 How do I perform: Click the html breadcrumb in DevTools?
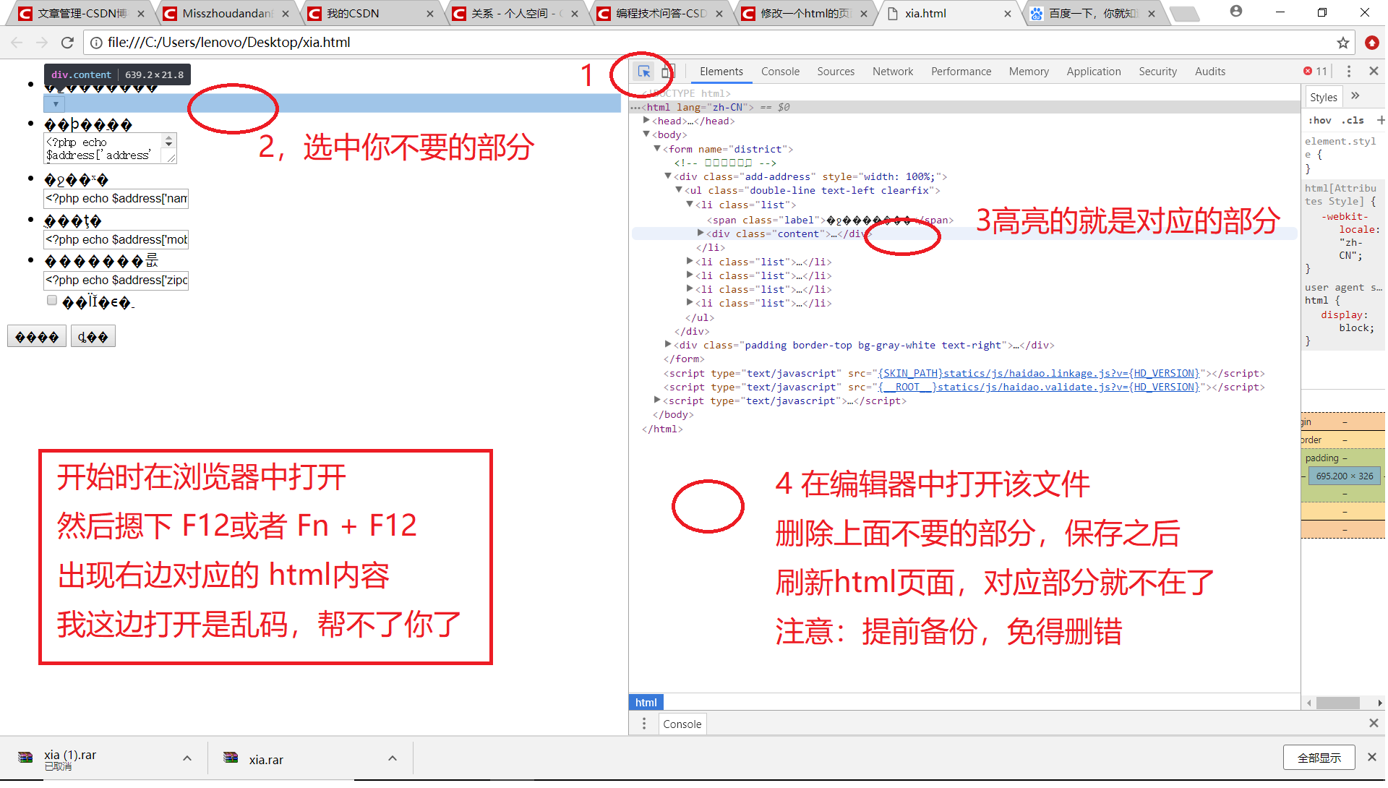pyautogui.click(x=646, y=703)
